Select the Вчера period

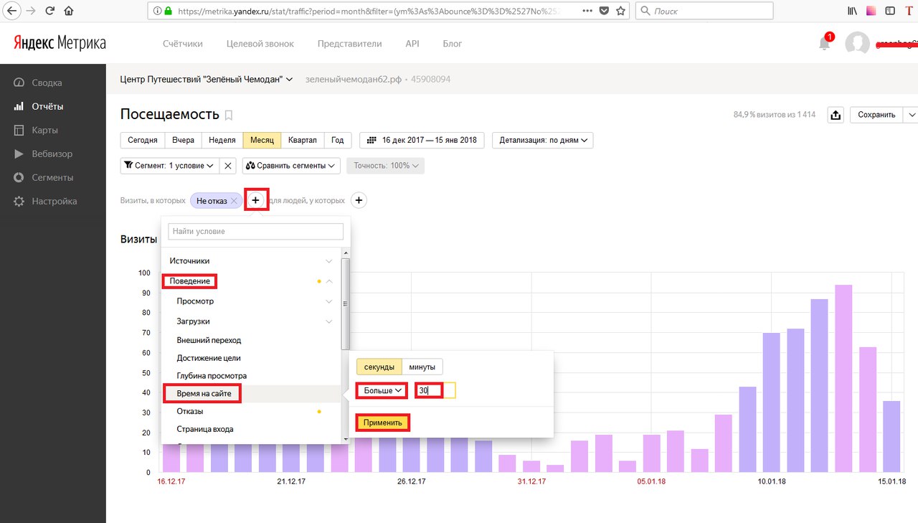184,140
